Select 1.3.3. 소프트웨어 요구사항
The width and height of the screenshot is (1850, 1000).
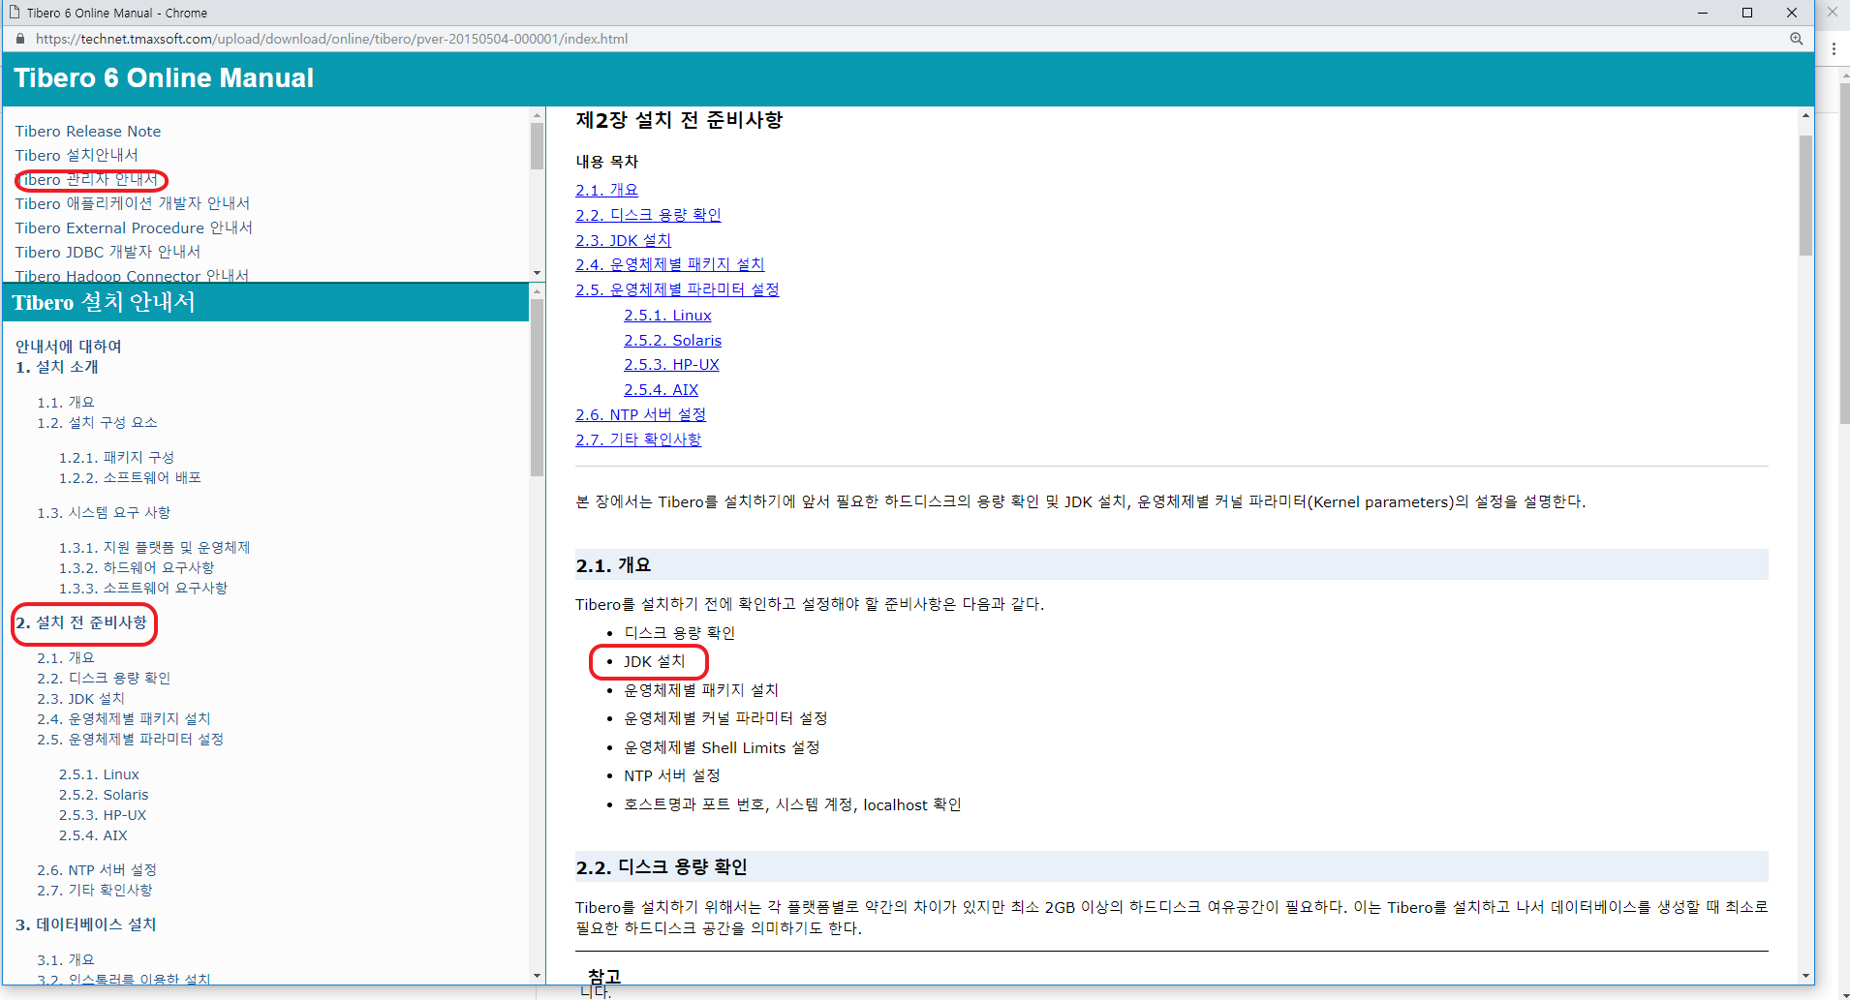[142, 588]
